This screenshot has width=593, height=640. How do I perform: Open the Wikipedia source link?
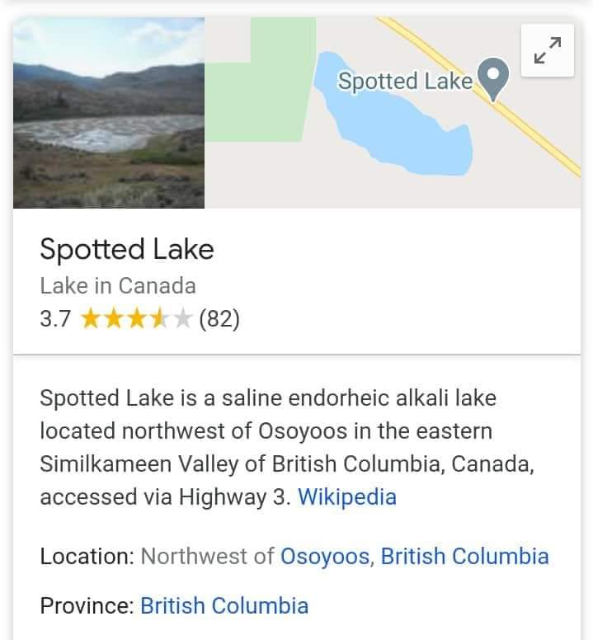(x=347, y=496)
